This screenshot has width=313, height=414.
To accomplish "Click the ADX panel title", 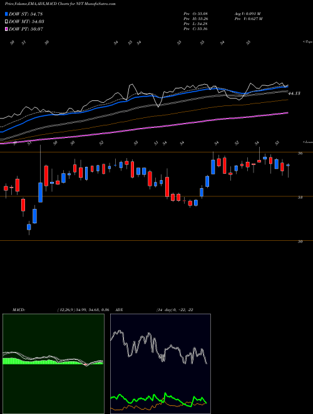I will pyautogui.click(x=120, y=310).
